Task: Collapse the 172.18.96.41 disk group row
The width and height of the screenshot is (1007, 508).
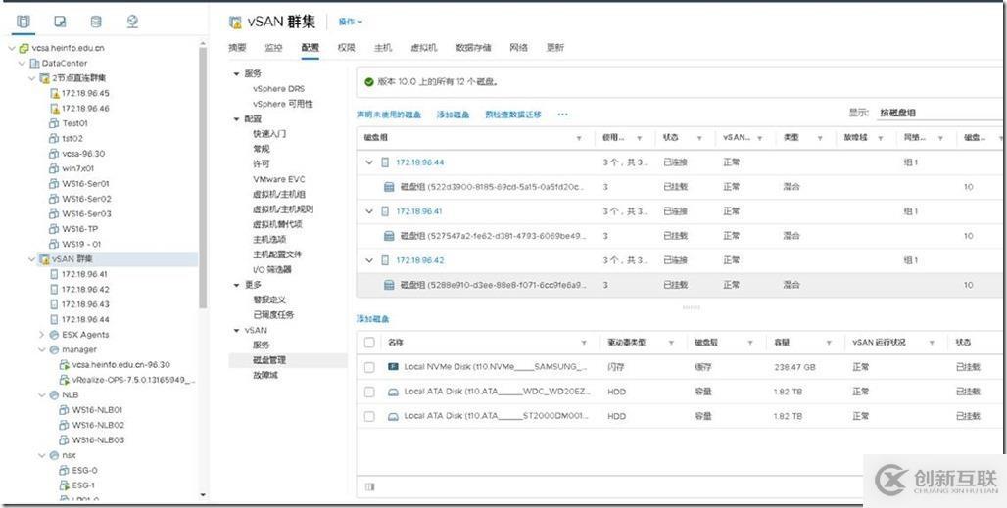Action: point(369,211)
